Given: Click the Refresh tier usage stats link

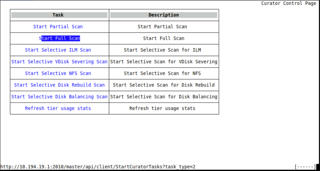Looking at the screenshot, I should pos(58,108).
